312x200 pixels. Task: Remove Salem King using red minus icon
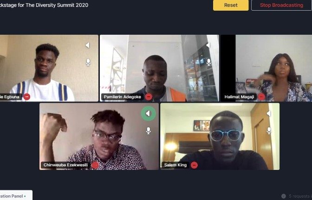[x=194, y=165]
